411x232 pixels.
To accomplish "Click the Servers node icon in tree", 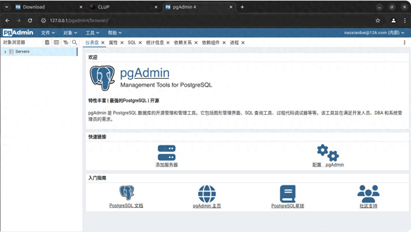I will pos(11,52).
